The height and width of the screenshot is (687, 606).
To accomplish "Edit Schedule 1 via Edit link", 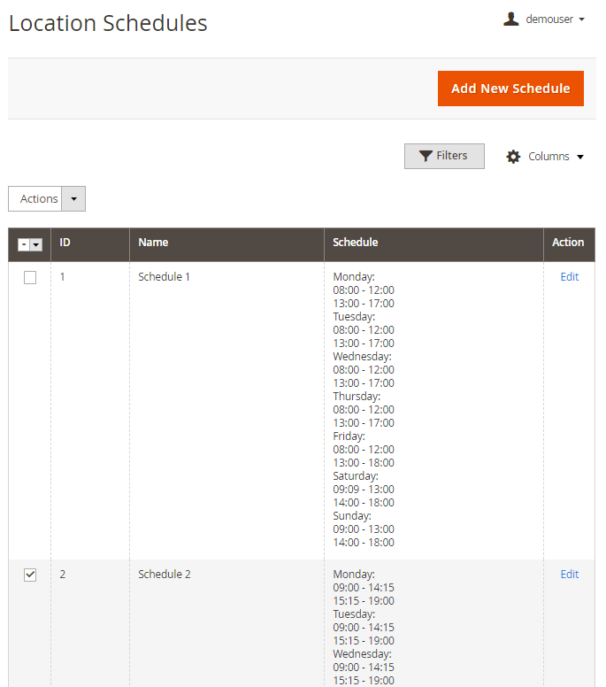I will point(569,277).
